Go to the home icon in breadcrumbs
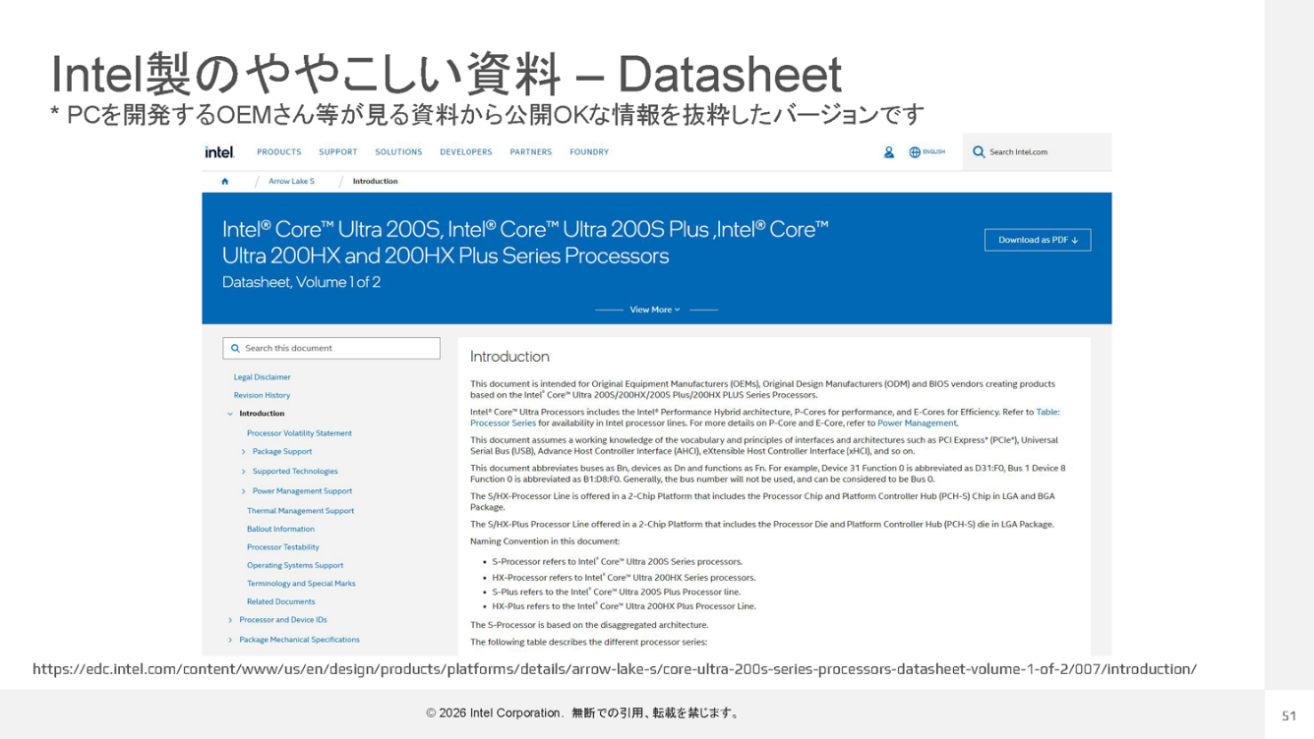1314x739 pixels. pos(225,181)
